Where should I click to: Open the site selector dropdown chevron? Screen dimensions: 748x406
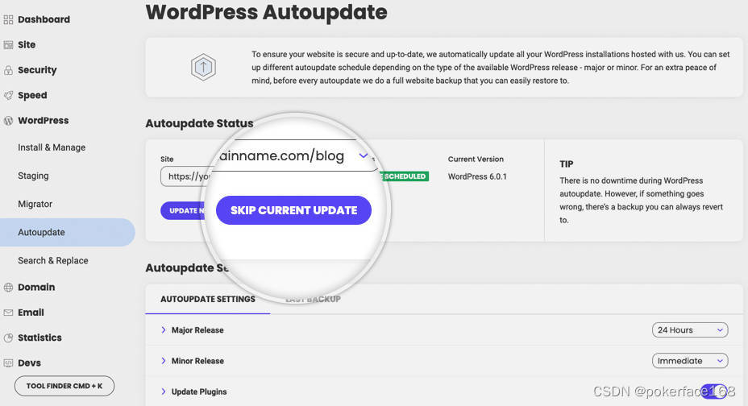pyautogui.click(x=364, y=155)
